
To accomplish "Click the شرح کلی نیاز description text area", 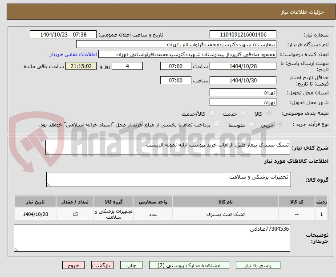I will click(168, 147).
